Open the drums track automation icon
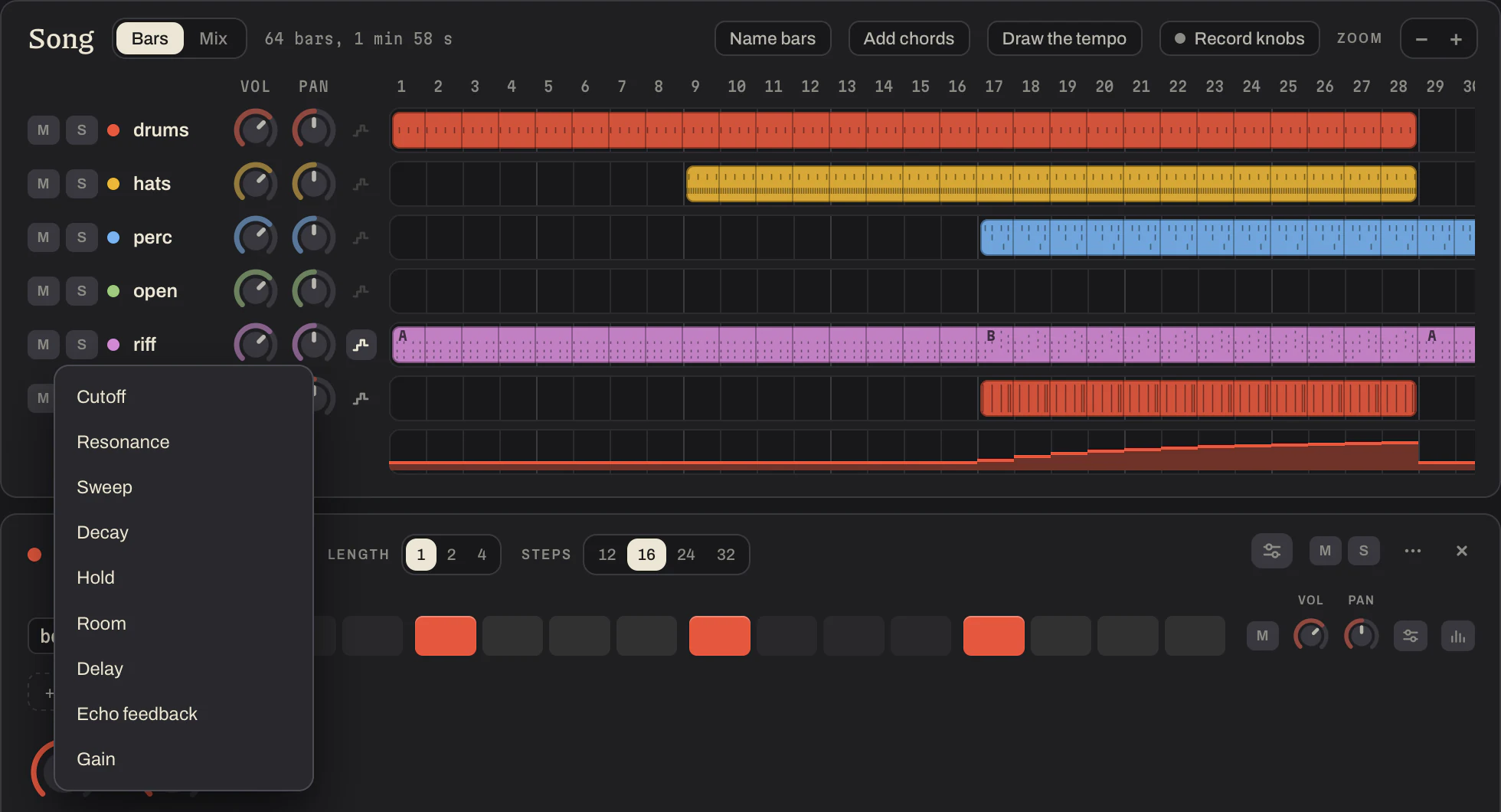1501x812 pixels. click(x=361, y=130)
